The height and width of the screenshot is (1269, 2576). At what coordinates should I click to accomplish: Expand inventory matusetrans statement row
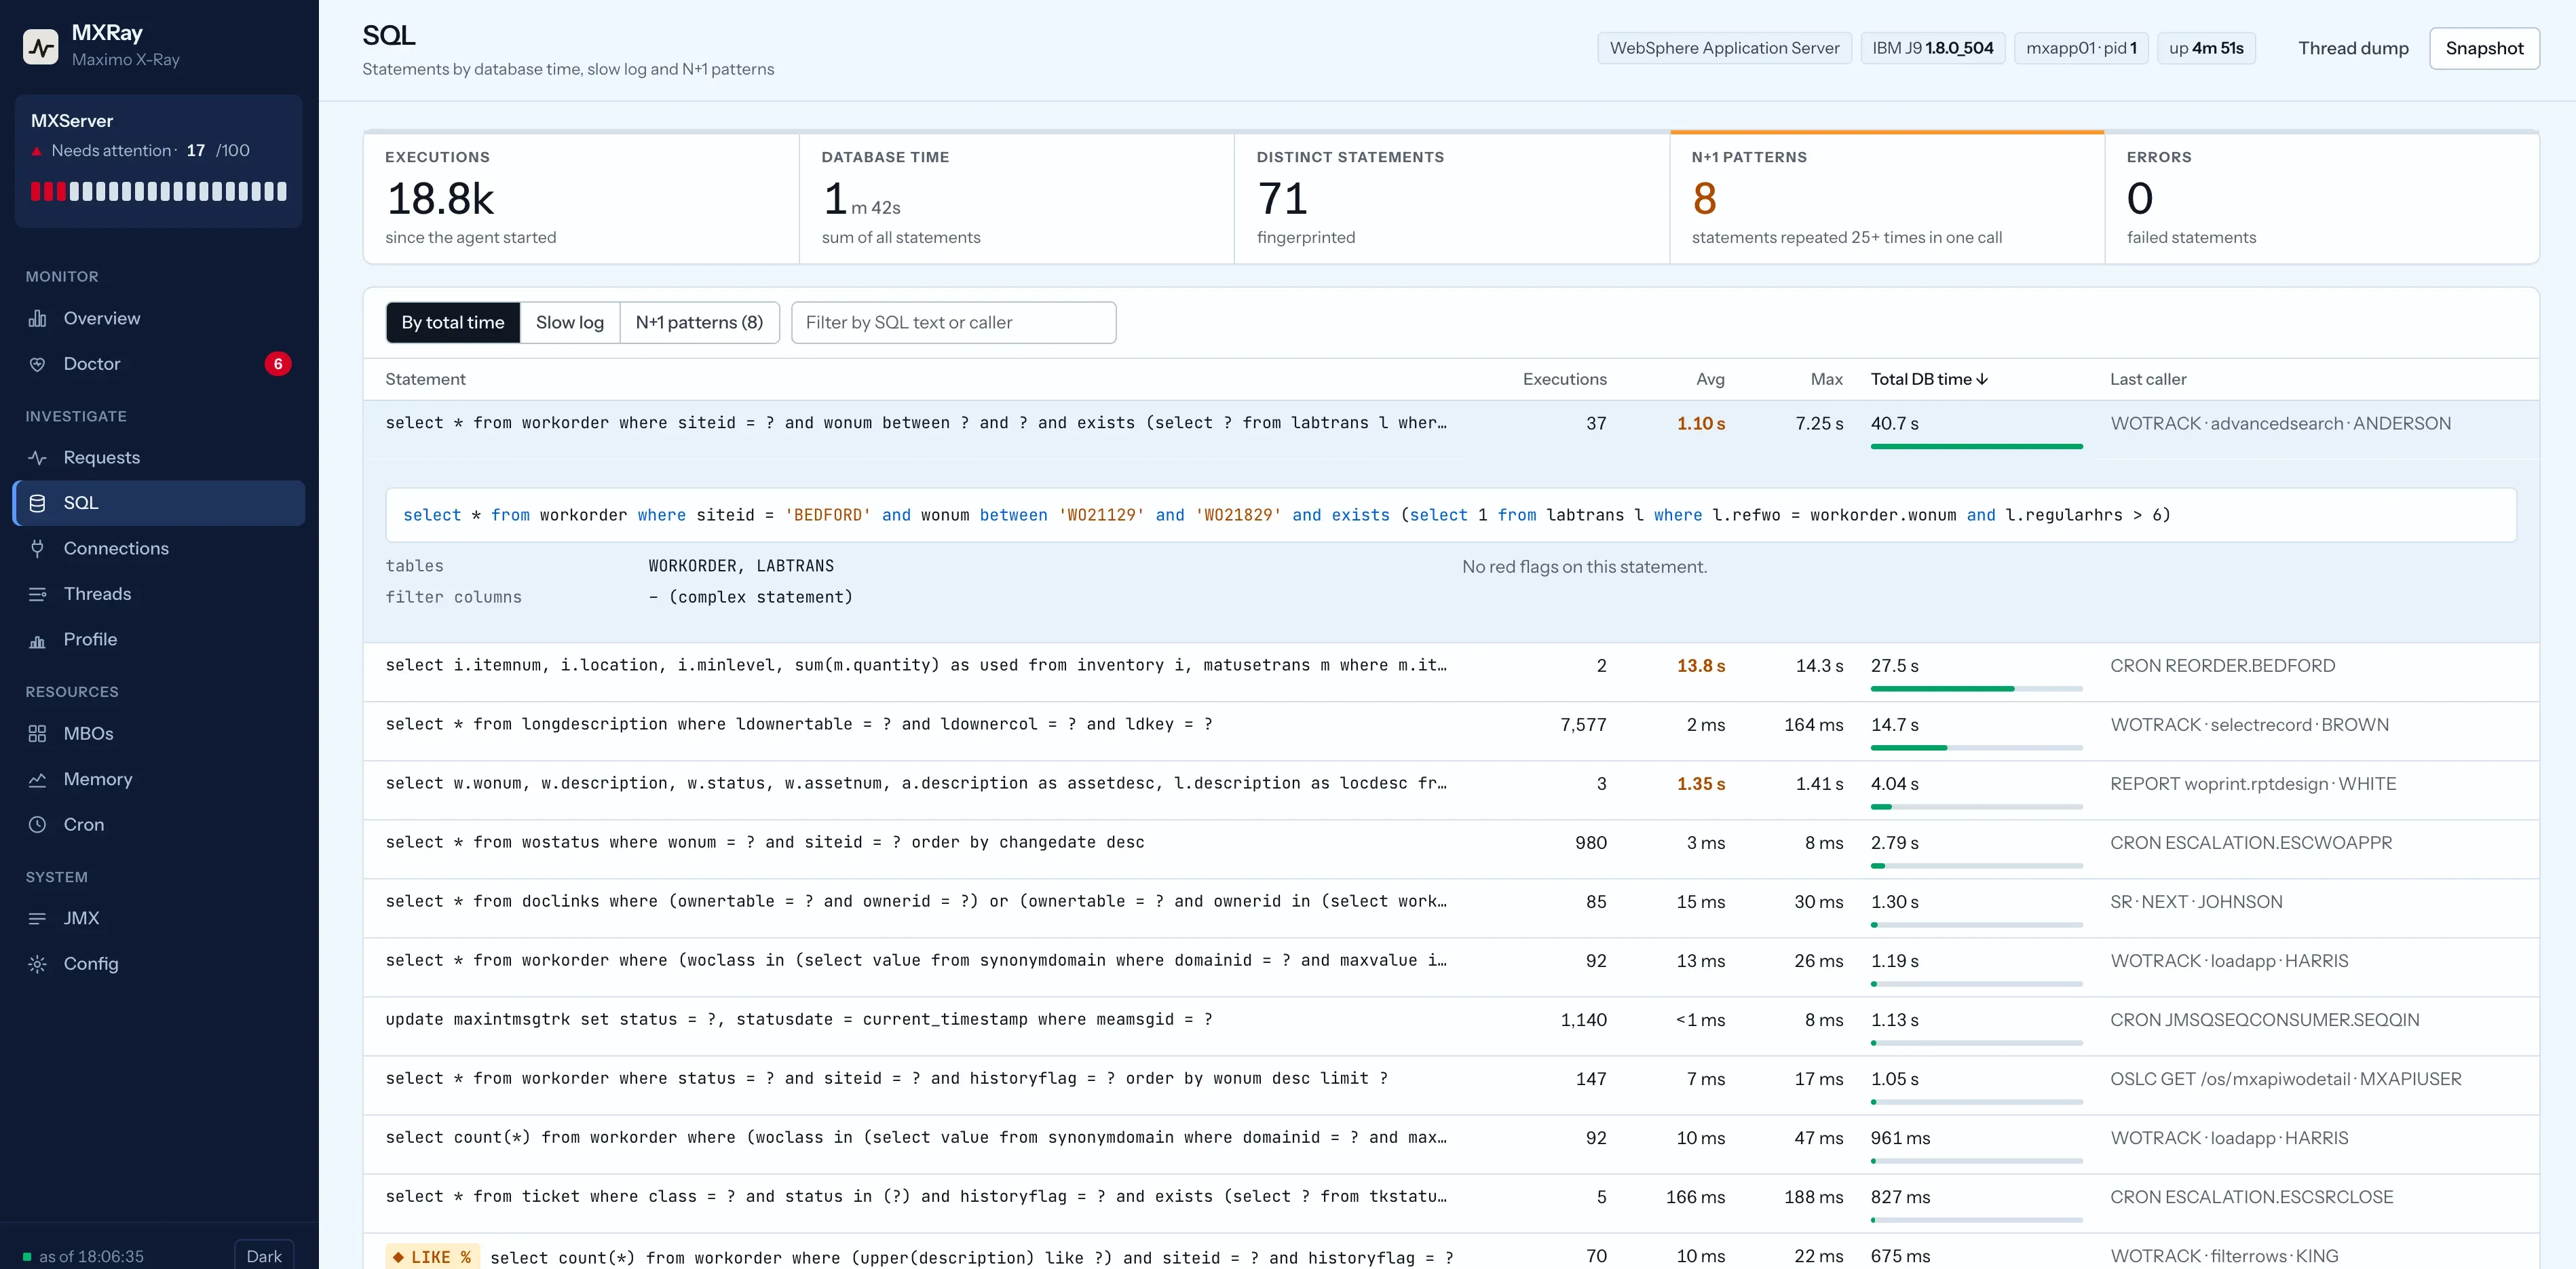1450,672
